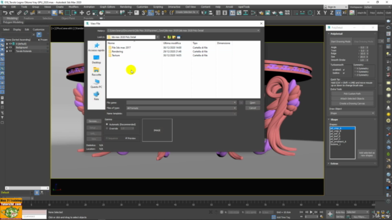This screenshot has height=220, width=392.
Task: Restrict to X axis button
Action: (x=318, y=12)
